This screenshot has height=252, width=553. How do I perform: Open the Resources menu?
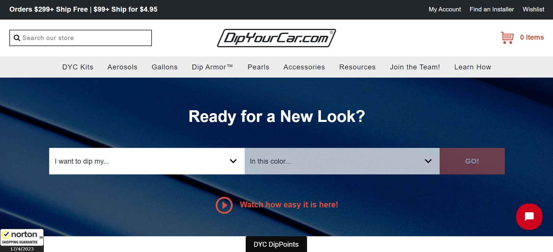357,67
